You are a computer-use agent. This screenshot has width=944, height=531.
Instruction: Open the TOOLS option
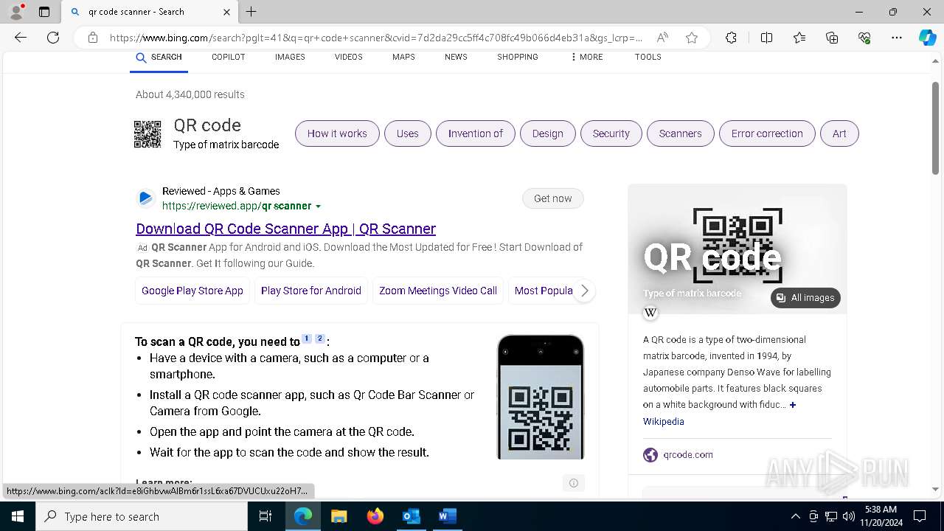pyautogui.click(x=648, y=58)
